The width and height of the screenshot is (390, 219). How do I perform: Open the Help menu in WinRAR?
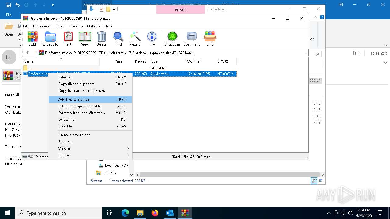tap(108, 26)
